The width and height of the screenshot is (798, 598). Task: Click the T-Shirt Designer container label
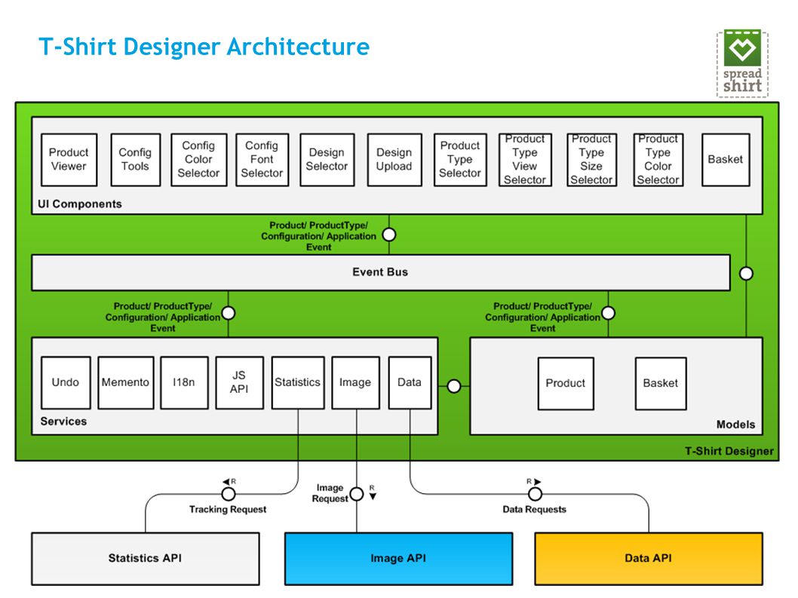click(729, 451)
